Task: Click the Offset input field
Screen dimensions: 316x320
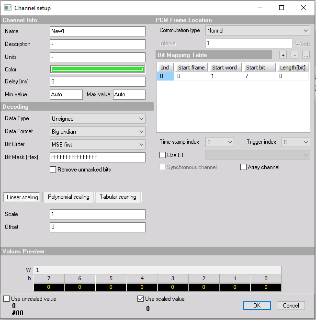Action: (x=98, y=227)
